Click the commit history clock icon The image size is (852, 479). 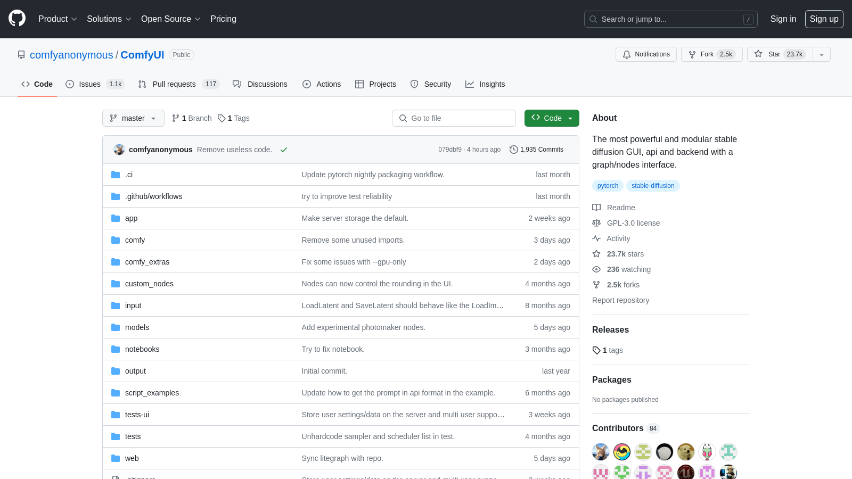pos(514,150)
